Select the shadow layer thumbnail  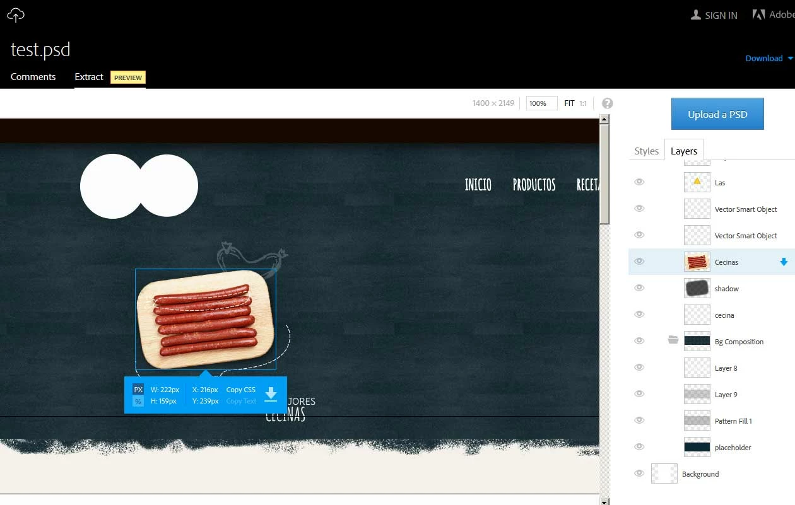click(x=697, y=288)
